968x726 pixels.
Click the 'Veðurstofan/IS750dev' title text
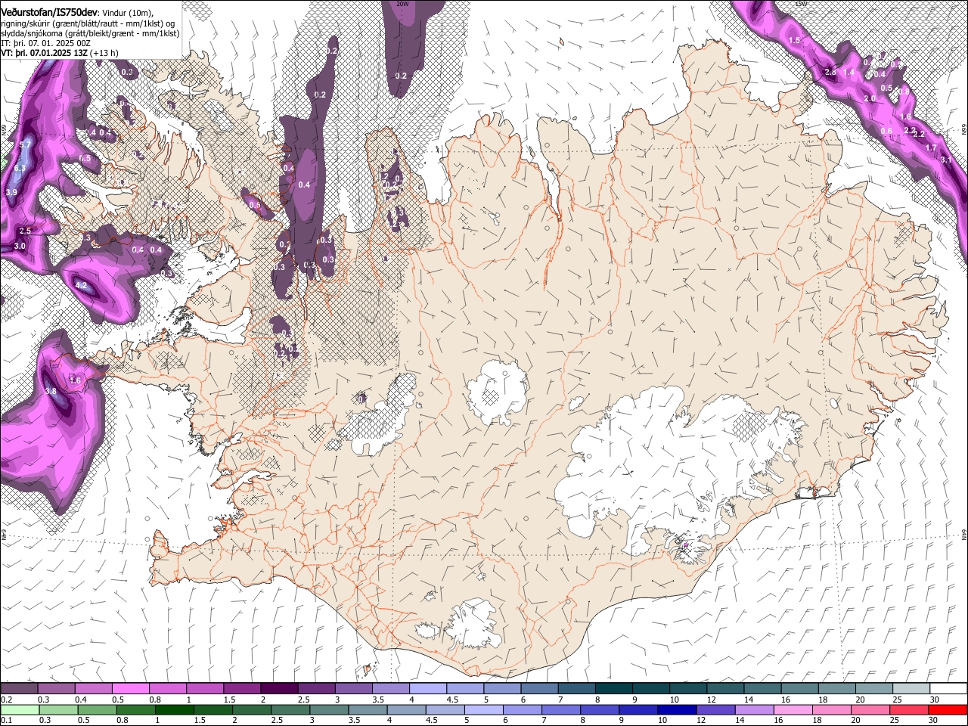tap(50, 11)
